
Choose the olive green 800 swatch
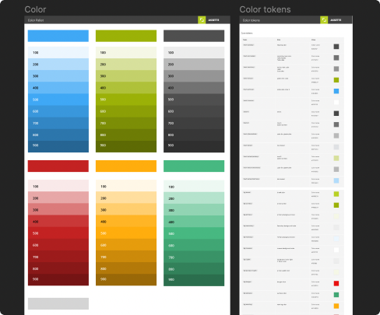pyautogui.click(x=126, y=135)
